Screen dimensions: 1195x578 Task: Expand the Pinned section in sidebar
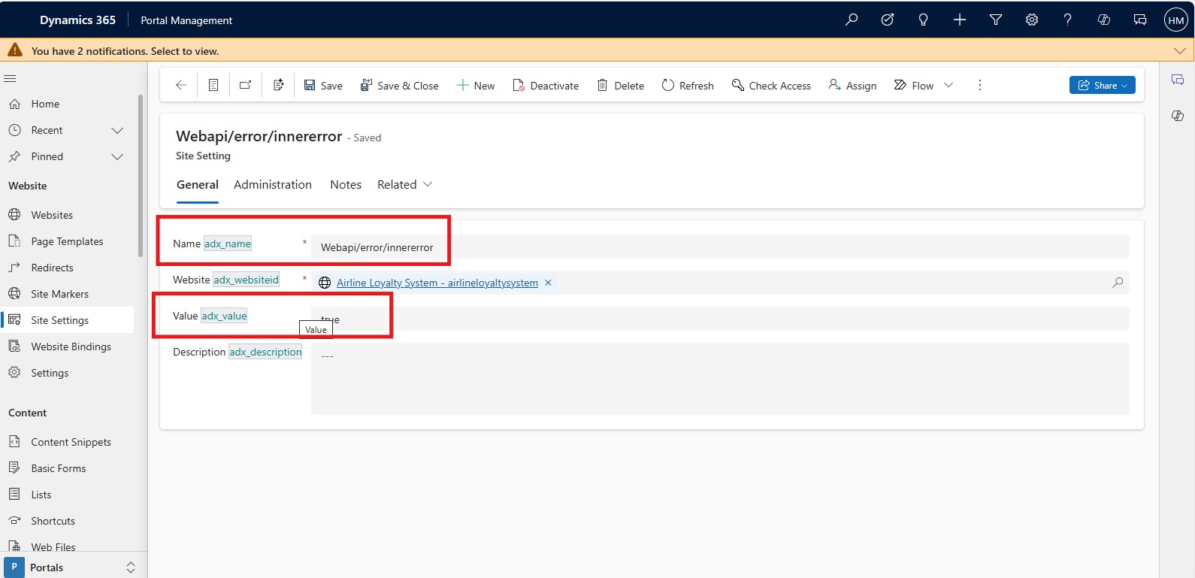(117, 157)
